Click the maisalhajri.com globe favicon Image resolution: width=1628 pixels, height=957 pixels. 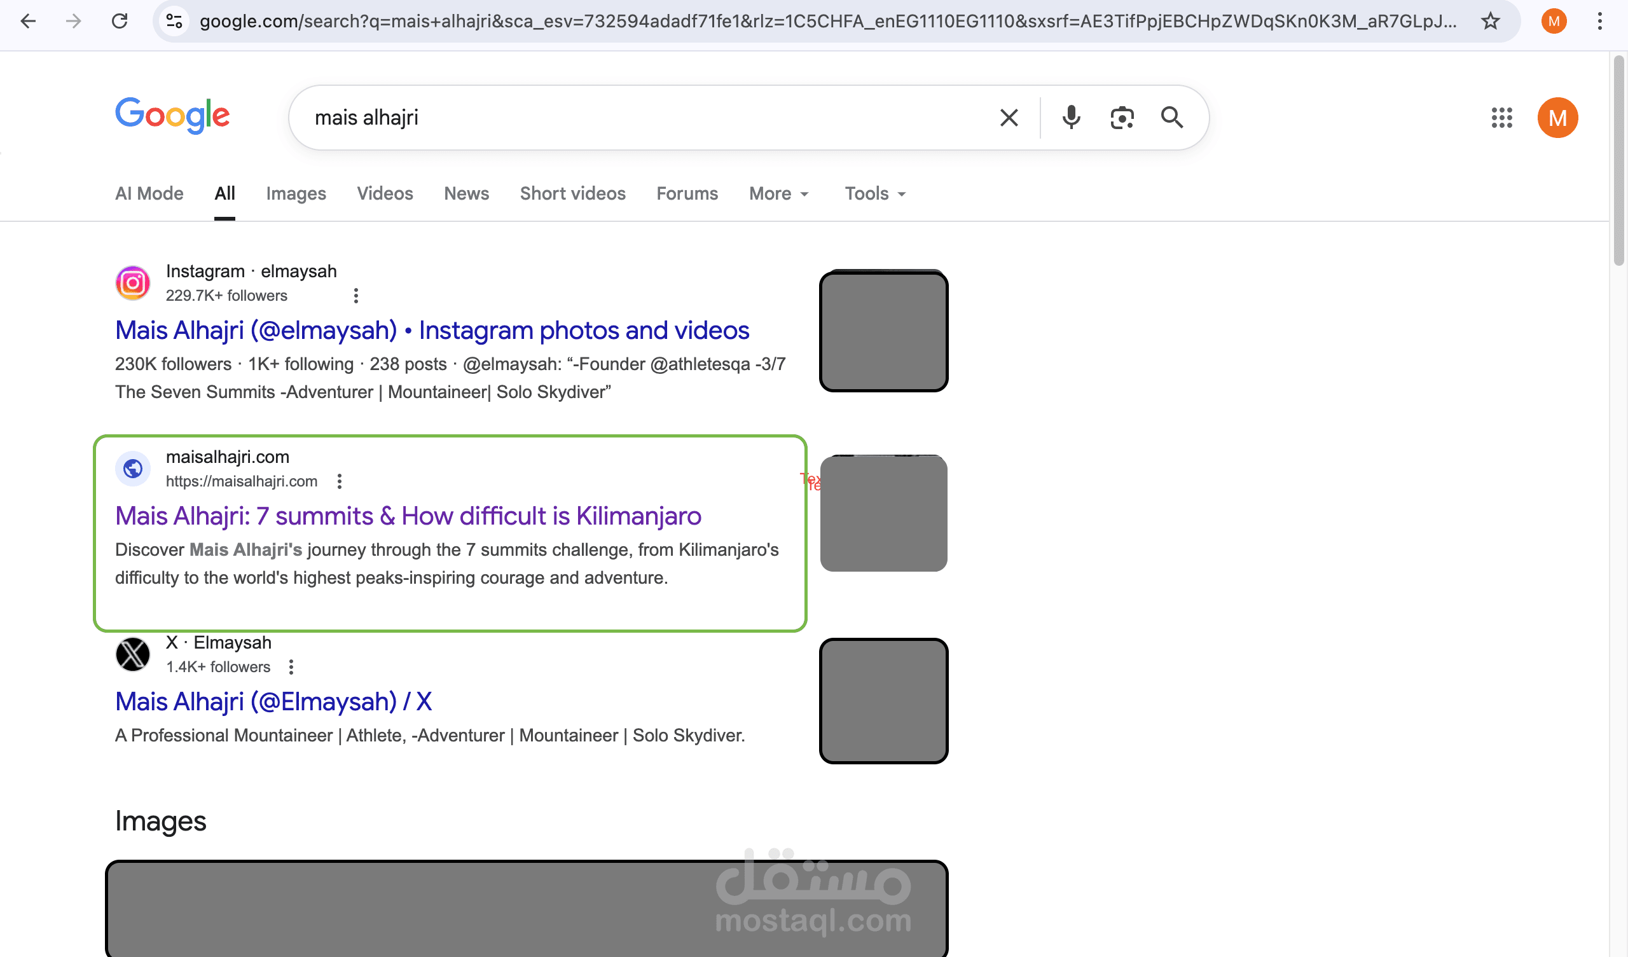[133, 469]
